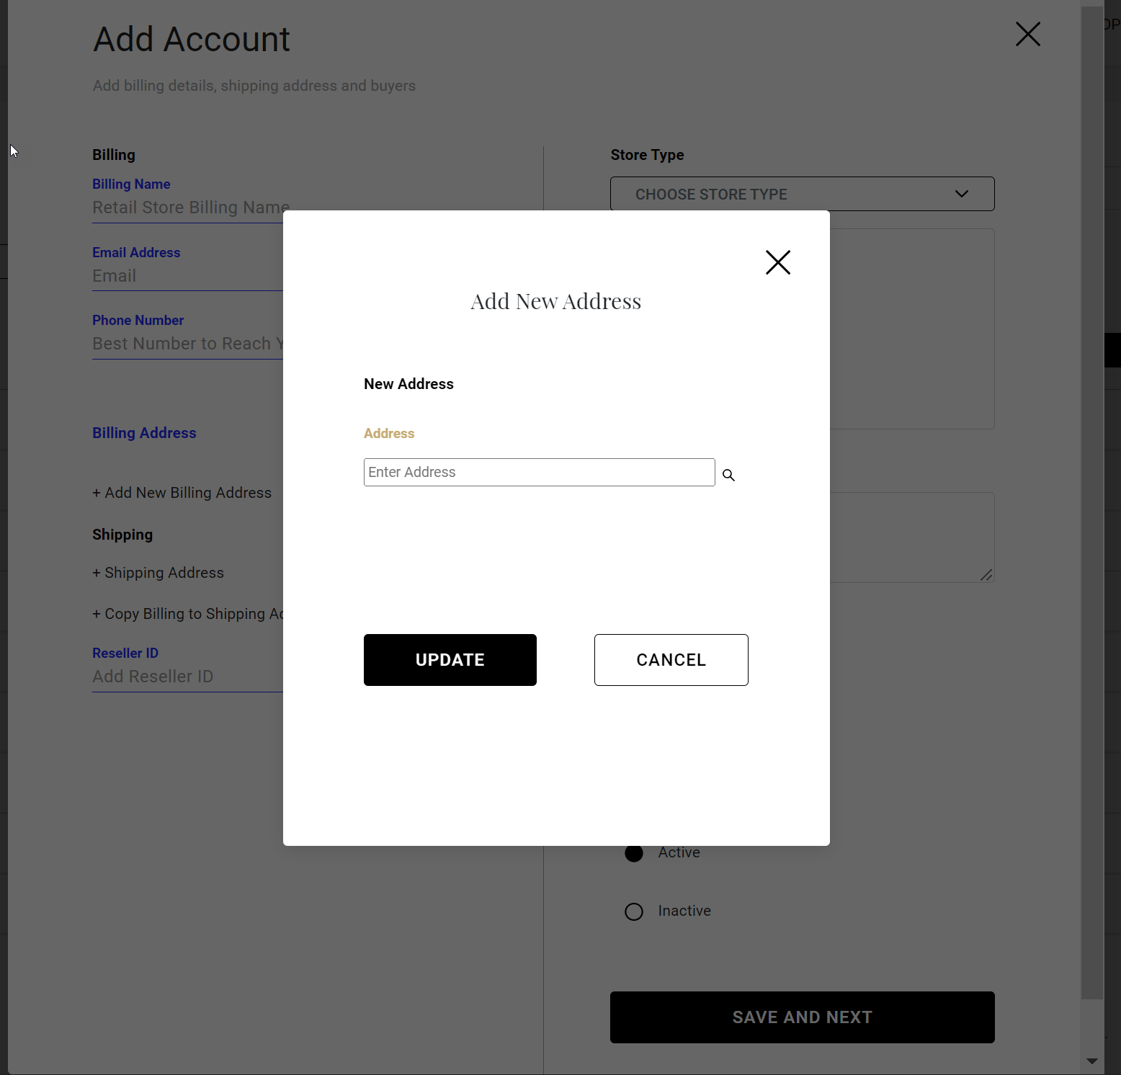Viewport: 1121px width, 1075px height.
Task: Click Save and Next button
Action: click(x=802, y=1017)
